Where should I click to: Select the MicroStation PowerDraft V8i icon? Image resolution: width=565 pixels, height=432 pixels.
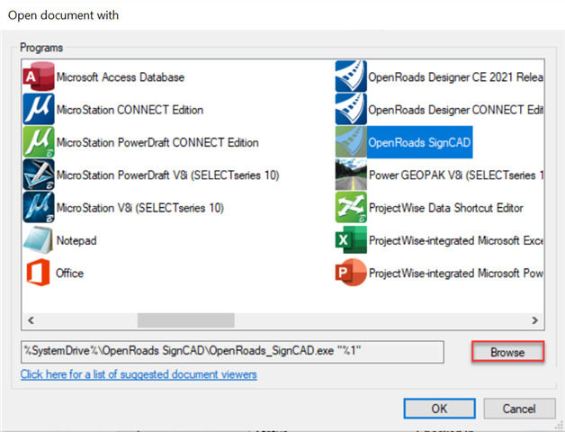(x=39, y=175)
